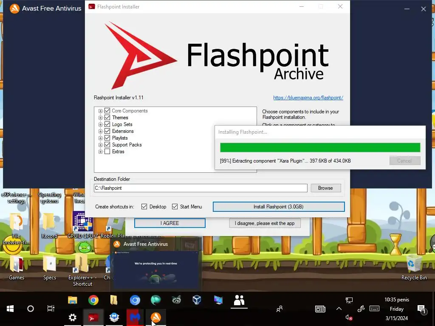Viewport: 435px width, 326px height.
Task: Open Recycle Bin on the desktop
Action: 414,267
